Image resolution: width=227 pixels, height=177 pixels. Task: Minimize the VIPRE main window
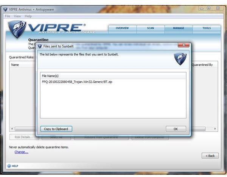pyautogui.click(x=202, y=8)
